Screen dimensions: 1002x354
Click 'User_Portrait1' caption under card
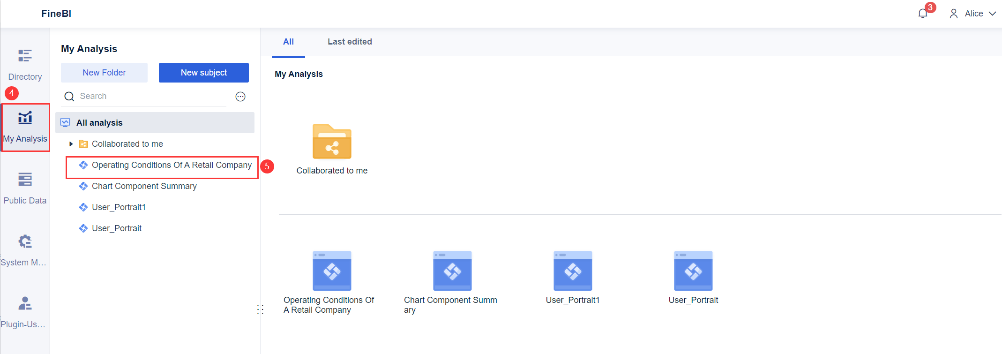(573, 300)
